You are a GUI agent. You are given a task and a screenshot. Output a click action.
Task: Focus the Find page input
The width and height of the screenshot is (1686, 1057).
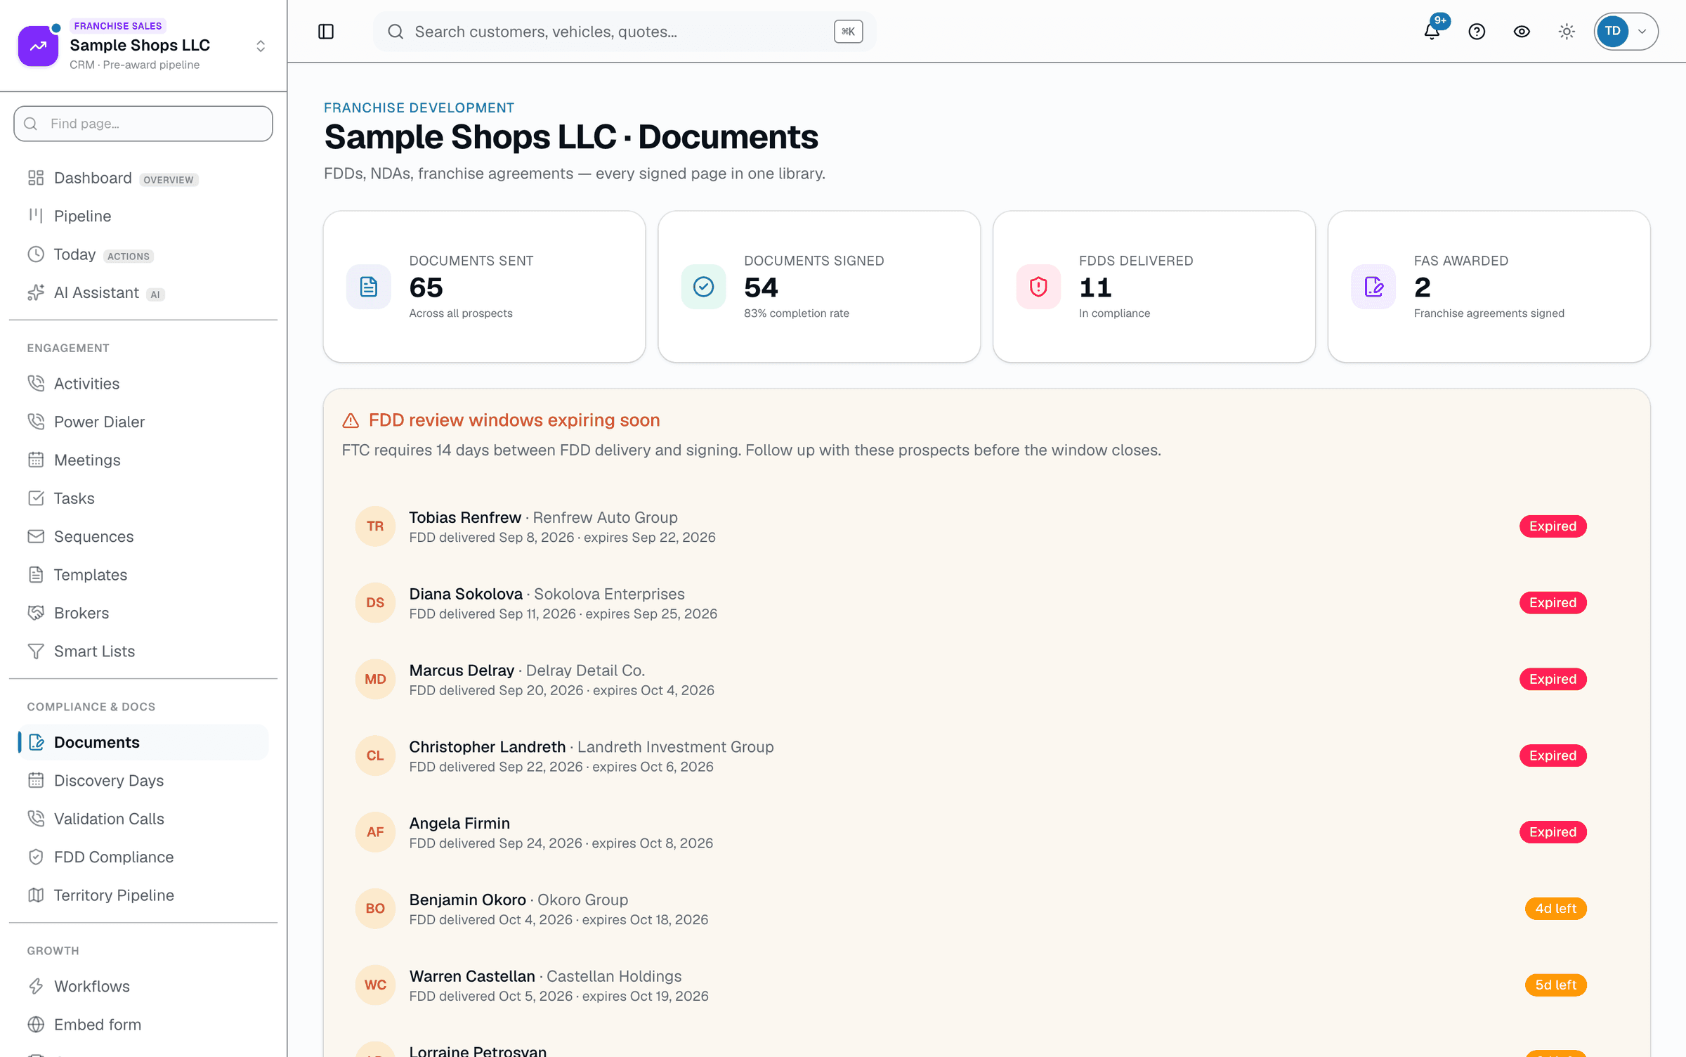point(143,124)
